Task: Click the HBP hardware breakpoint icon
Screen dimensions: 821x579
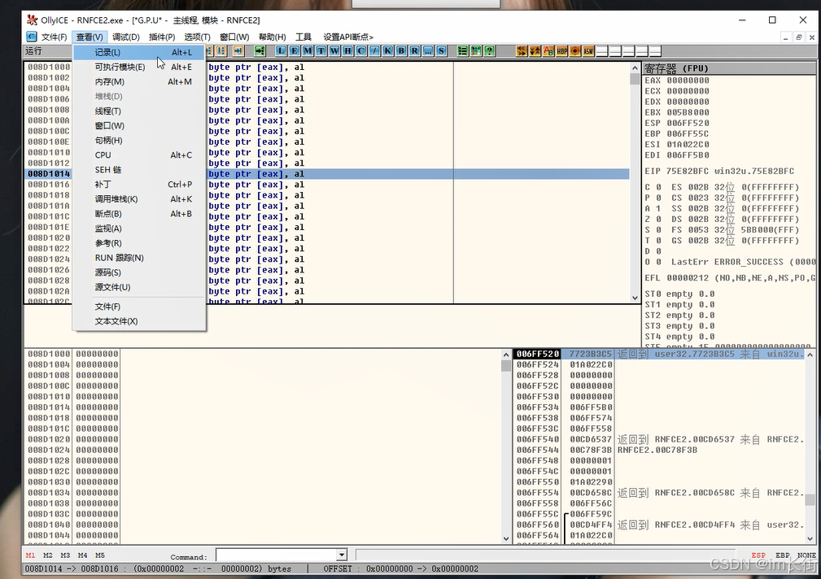Action: click(x=561, y=50)
